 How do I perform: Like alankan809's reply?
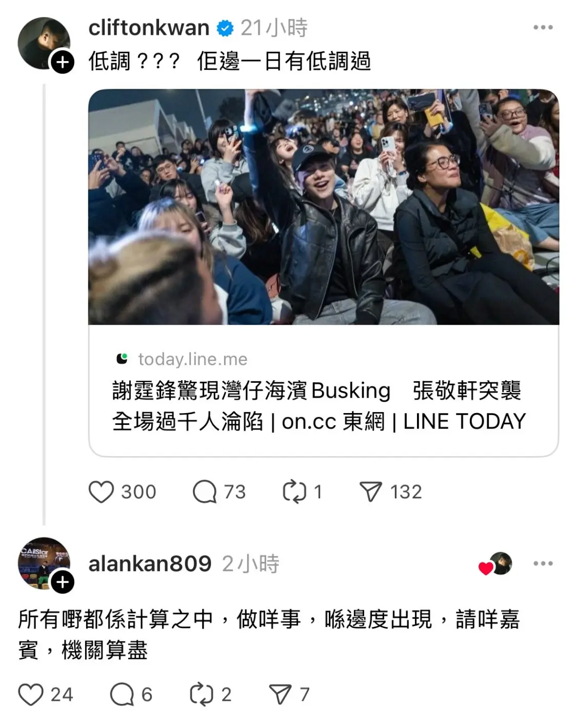(31, 695)
